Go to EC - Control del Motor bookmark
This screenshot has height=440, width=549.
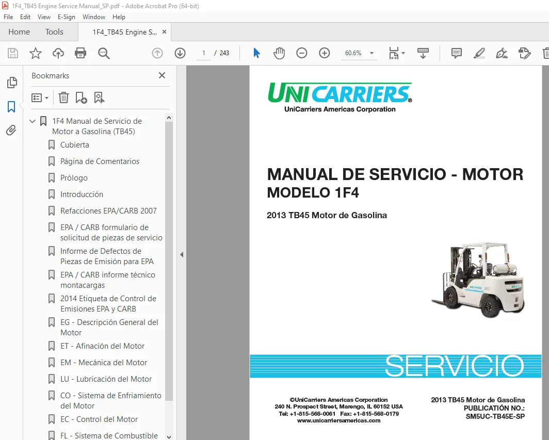coord(99,419)
